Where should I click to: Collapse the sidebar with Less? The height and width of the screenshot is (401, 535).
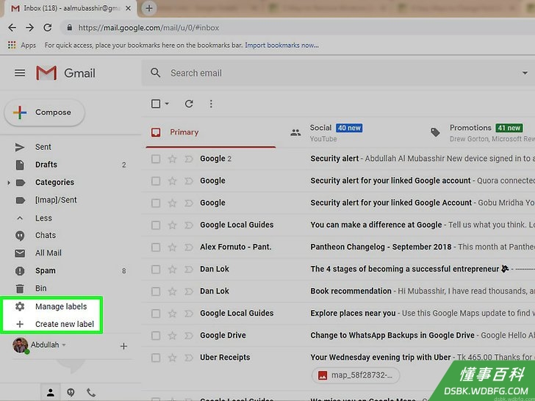coord(43,218)
